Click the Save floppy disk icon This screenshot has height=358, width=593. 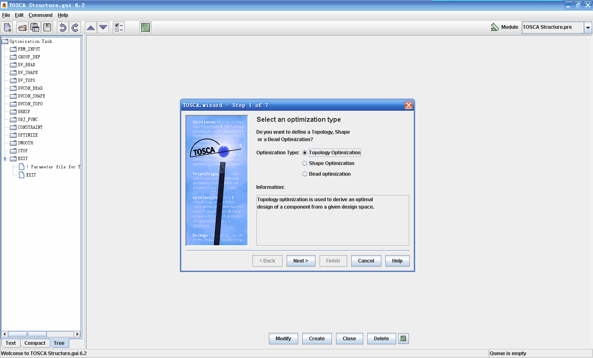[x=47, y=28]
